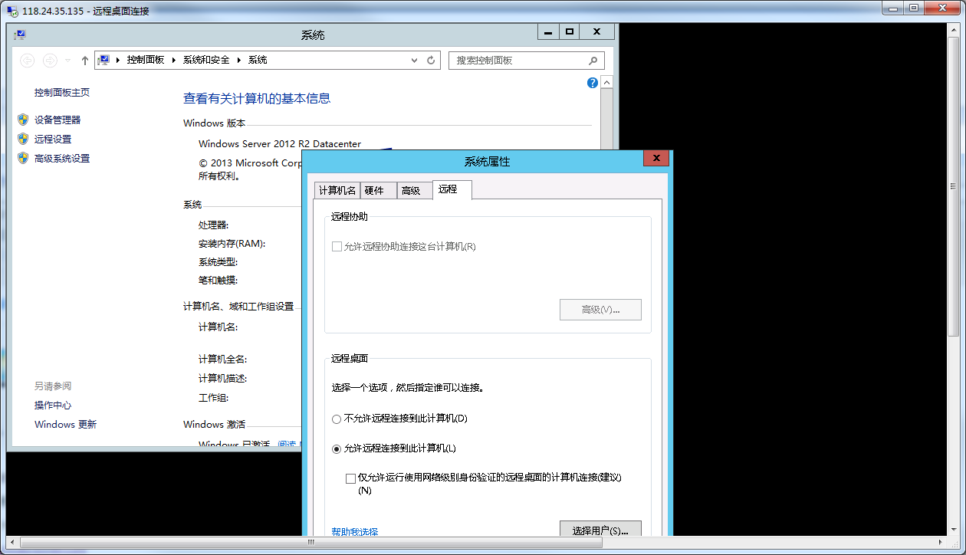Click the 安装内存(RAM): label

point(232,244)
